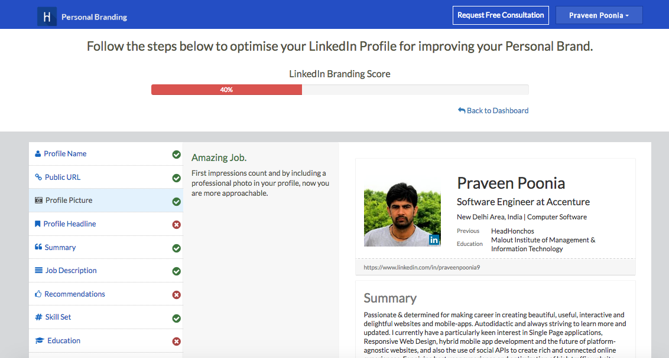Open the Profile Name step
This screenshot has height=358, width=669.
[106, 154]
